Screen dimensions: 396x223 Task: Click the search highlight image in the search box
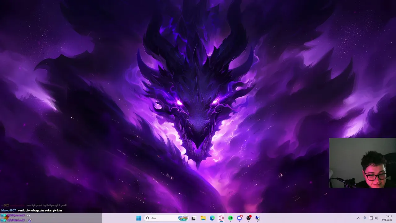coord(183,218)
